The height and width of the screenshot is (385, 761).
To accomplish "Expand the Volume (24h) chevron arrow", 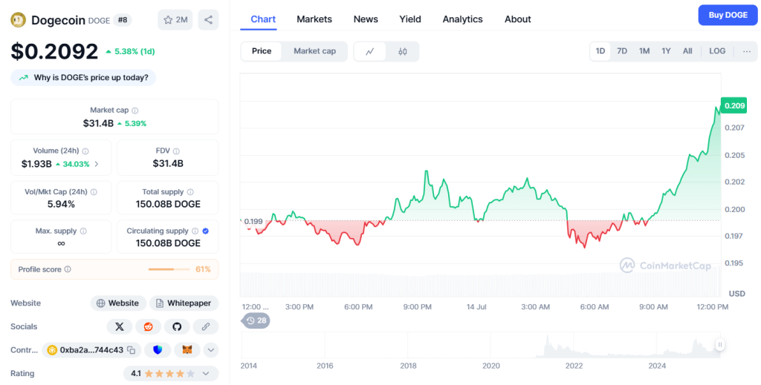I will pyautogui.click(x=97, y=164).
